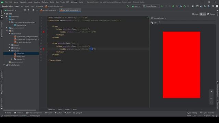Screen dimensions: 219x123
Task: Open the SampleProject theme dropdown in the preview
Action: tap(158, 18)
